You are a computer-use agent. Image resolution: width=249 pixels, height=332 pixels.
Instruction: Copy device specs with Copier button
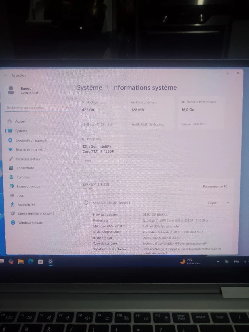(x=213, y=203)
